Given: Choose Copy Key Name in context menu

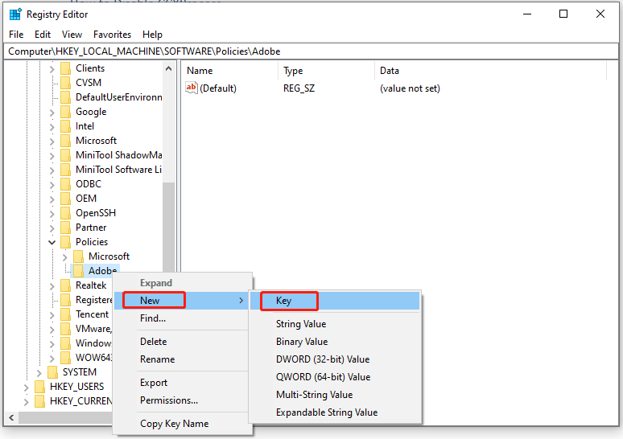Looking at the screenshot, I should (181, 424).
